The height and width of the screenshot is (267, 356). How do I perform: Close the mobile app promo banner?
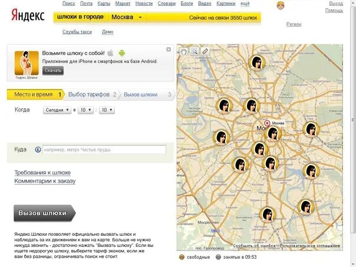click(169, 50)
